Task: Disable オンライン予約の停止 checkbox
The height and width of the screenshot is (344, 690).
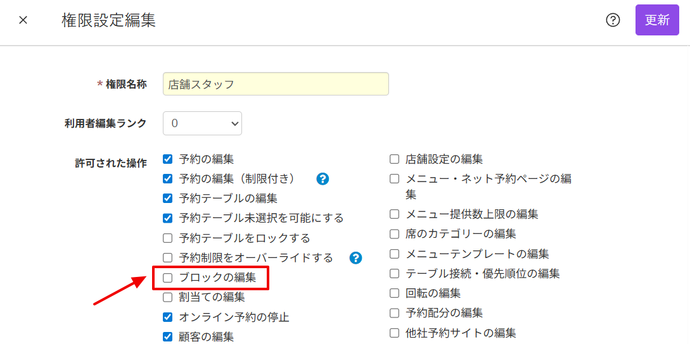Action: point(168,317)
